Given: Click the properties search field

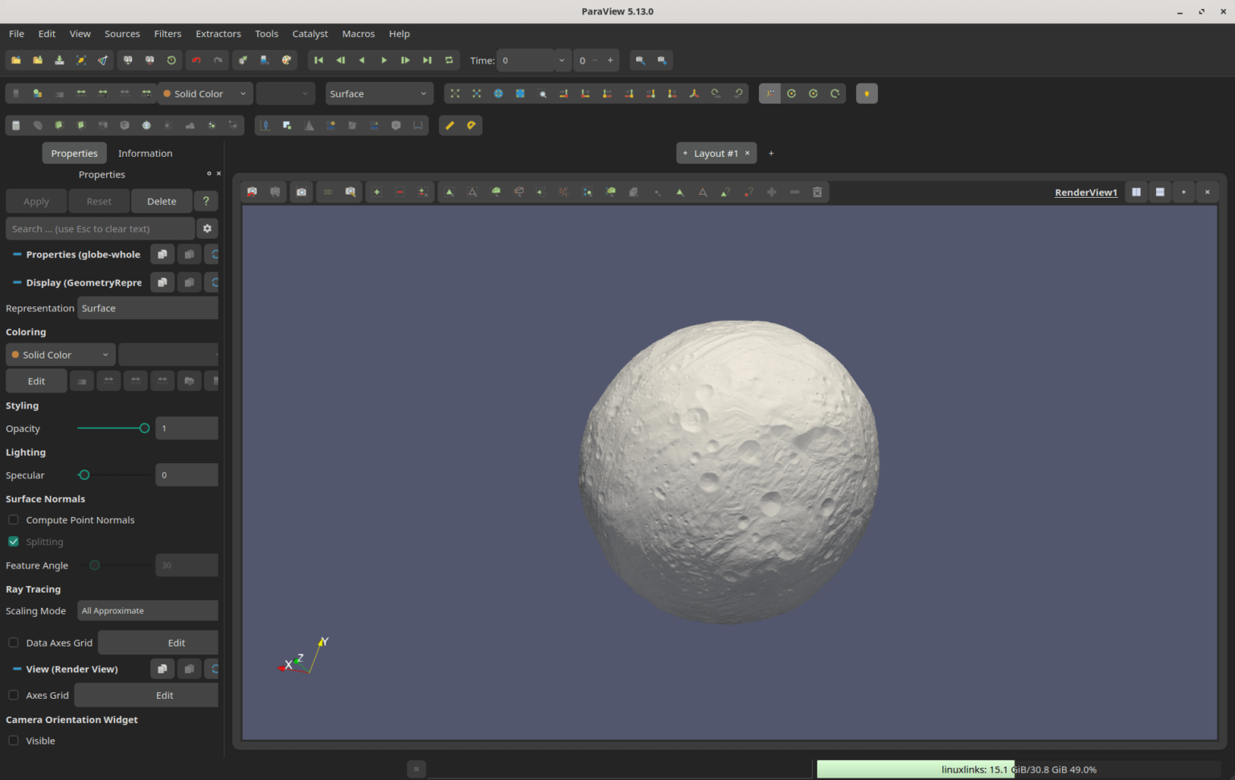Looking at the screenshot, I should pyautogui.click(x=100, y=228).
